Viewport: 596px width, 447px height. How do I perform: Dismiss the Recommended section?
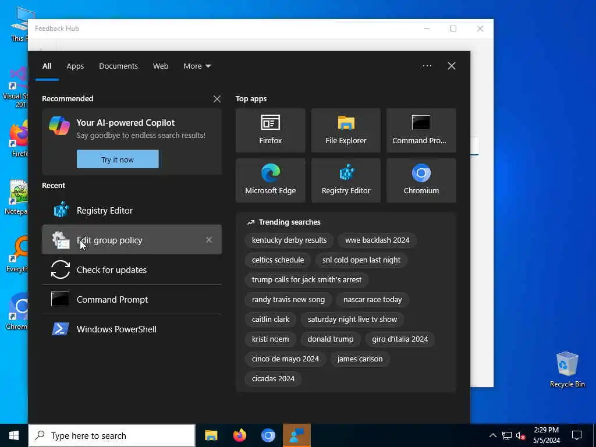[217, 99]
